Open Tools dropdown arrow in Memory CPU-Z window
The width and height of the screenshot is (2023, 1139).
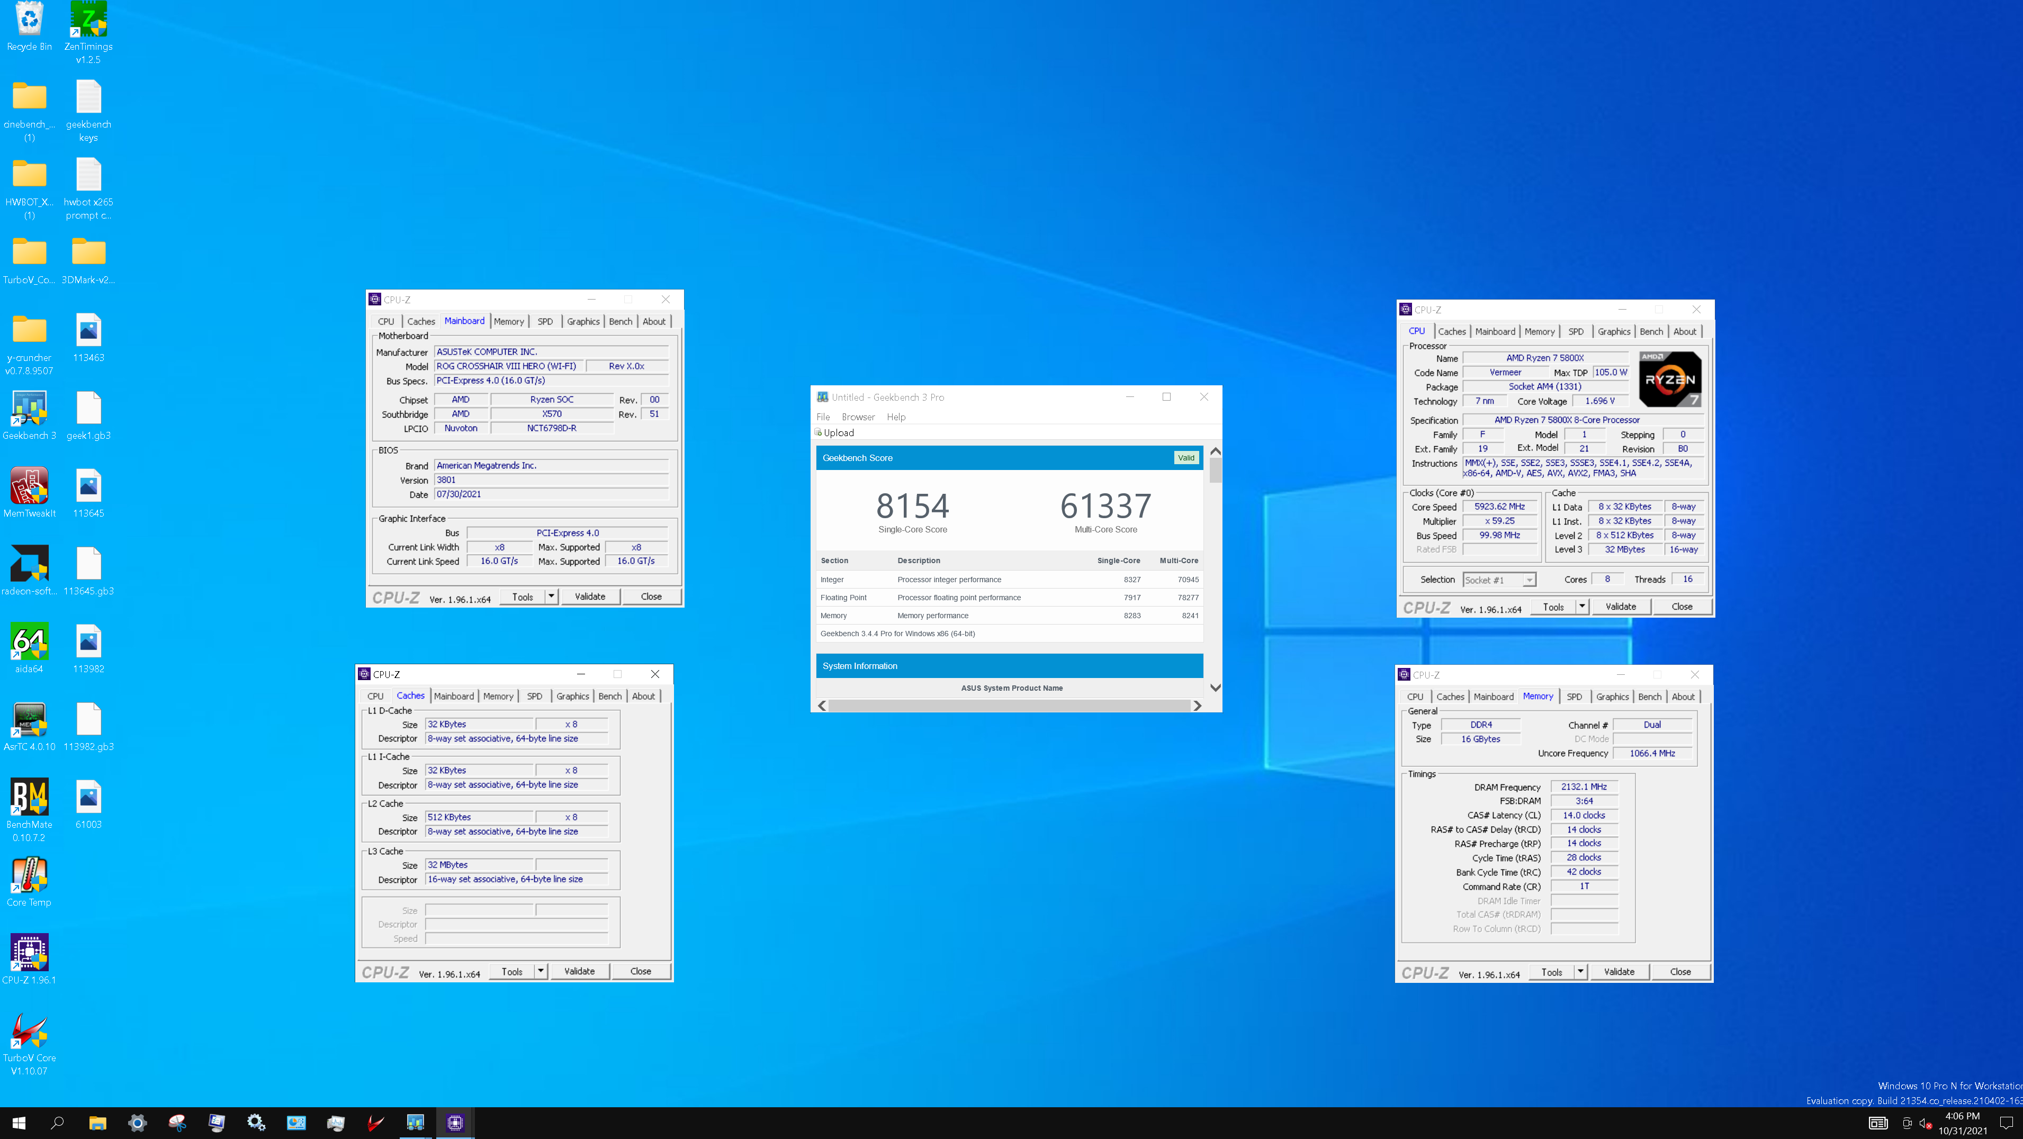click(1580, 972)
